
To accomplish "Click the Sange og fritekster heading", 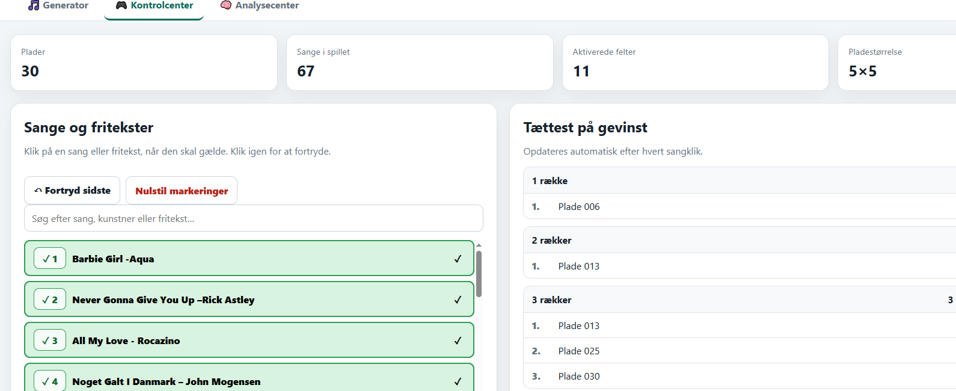I will 89,128.
